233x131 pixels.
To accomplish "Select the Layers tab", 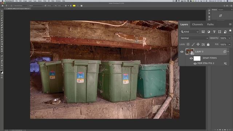I will [x=184, y=24].
